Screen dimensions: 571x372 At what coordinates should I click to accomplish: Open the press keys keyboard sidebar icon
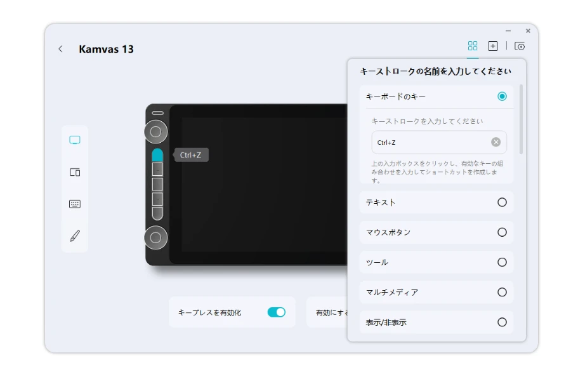(x=75, y=204)
